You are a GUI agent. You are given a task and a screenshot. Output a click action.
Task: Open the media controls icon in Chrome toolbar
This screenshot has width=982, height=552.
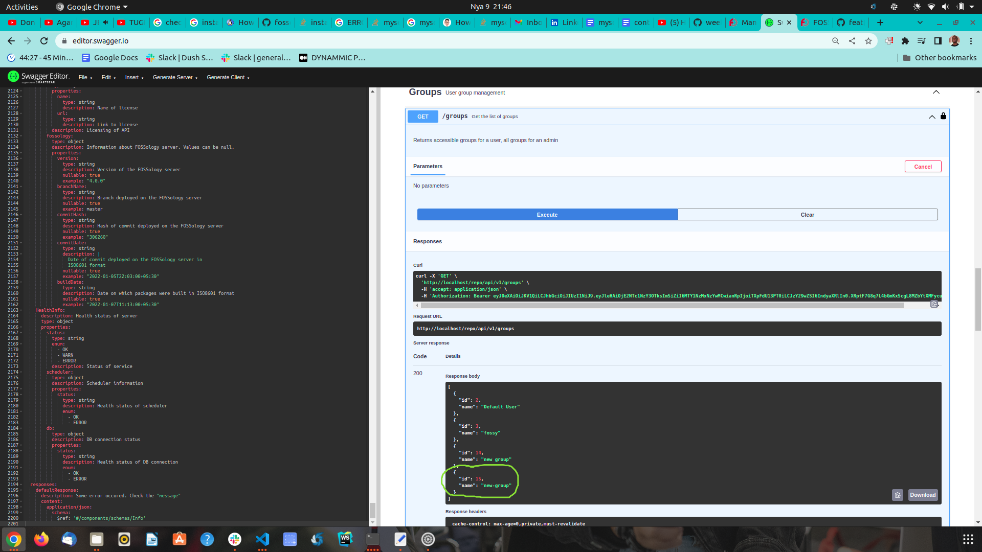click(921, 41)
